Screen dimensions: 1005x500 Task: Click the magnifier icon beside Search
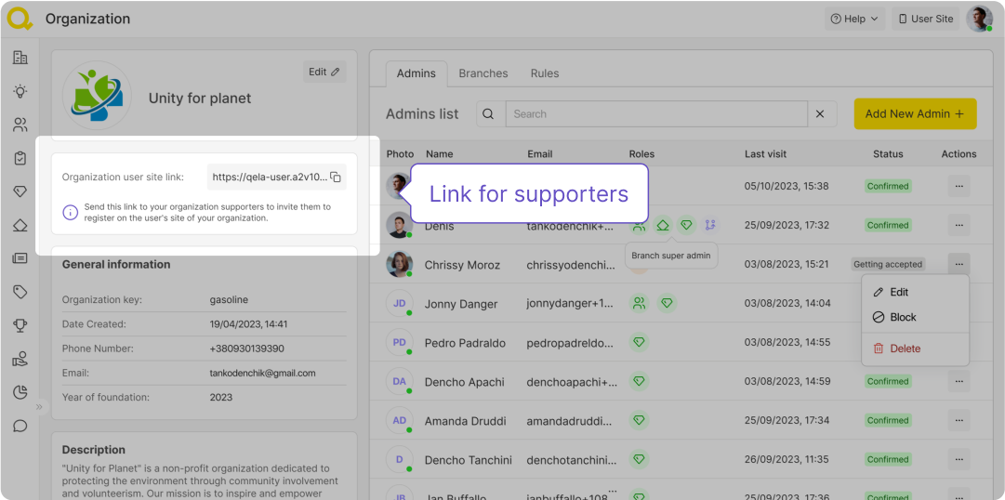tap(488, 114)
